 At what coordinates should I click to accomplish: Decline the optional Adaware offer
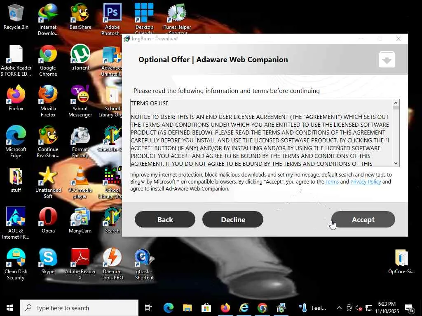[233, 220]
